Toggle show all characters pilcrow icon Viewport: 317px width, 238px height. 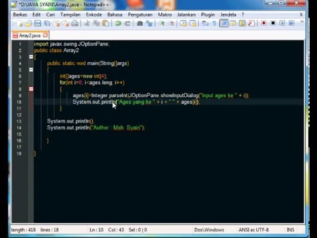(x=214, y=23)
